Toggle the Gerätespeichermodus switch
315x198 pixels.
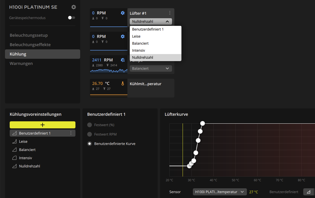click(72, 18)
